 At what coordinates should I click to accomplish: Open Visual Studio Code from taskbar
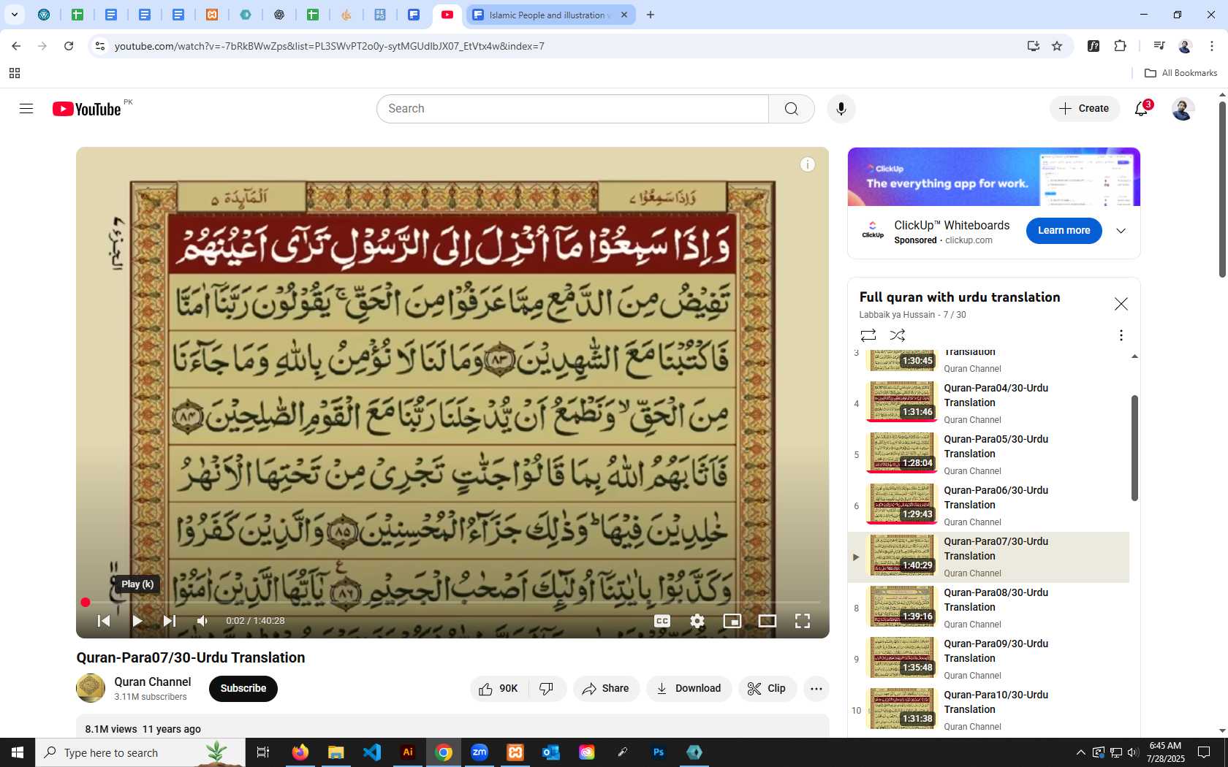pyautogui.click(x=372, y=752)
